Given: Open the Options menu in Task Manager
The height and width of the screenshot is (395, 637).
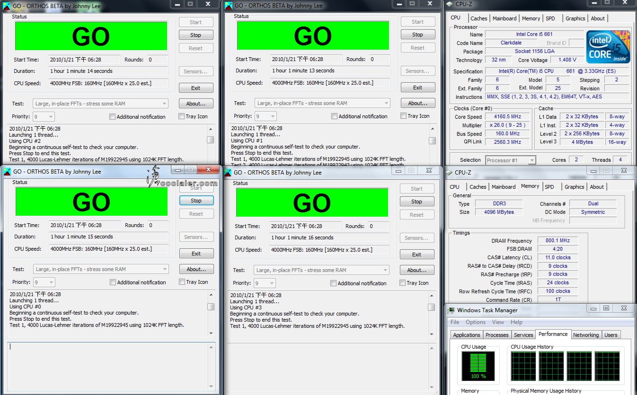Looking at the screenshot, I should click(476, 322).
